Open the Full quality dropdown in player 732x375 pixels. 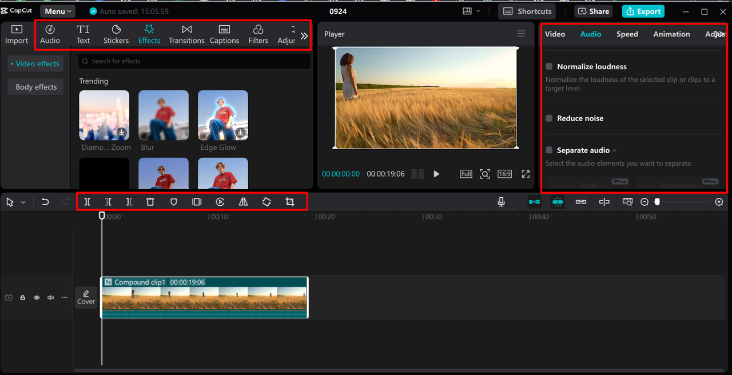tap(466, 174)
